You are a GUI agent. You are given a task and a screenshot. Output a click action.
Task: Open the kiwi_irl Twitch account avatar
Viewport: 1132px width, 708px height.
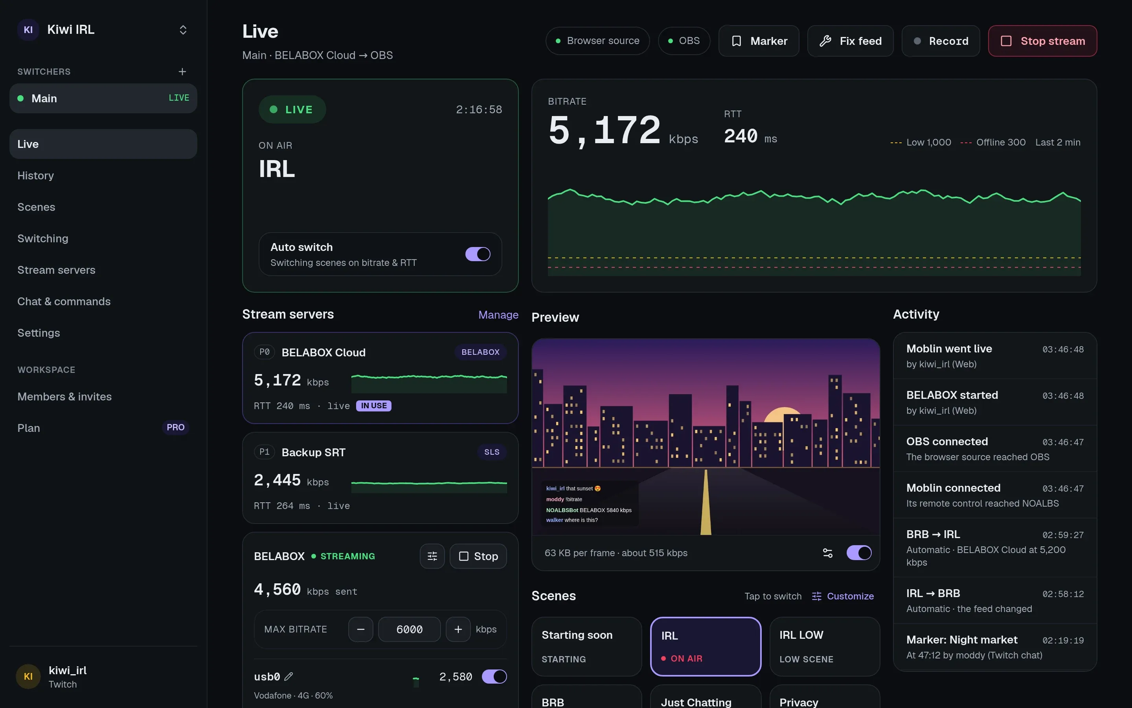pyautogui.click(x=28, y=676)
